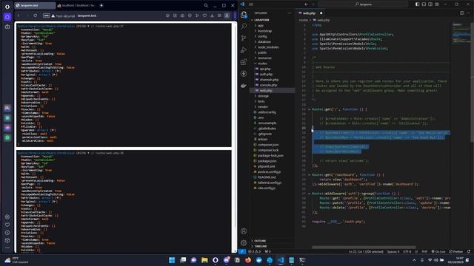This screenshot has width=474, height=266.
Task: Fold the Route::get('/') block at line 19
Action: pyautogui.click(x=310, y=109)
